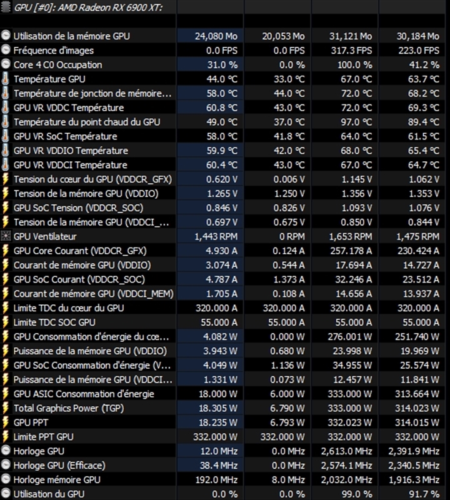
Task: Click the lightning icon for Tension de la mémoire GPU (VDDIO)
Action: click(x=6, y=194)
